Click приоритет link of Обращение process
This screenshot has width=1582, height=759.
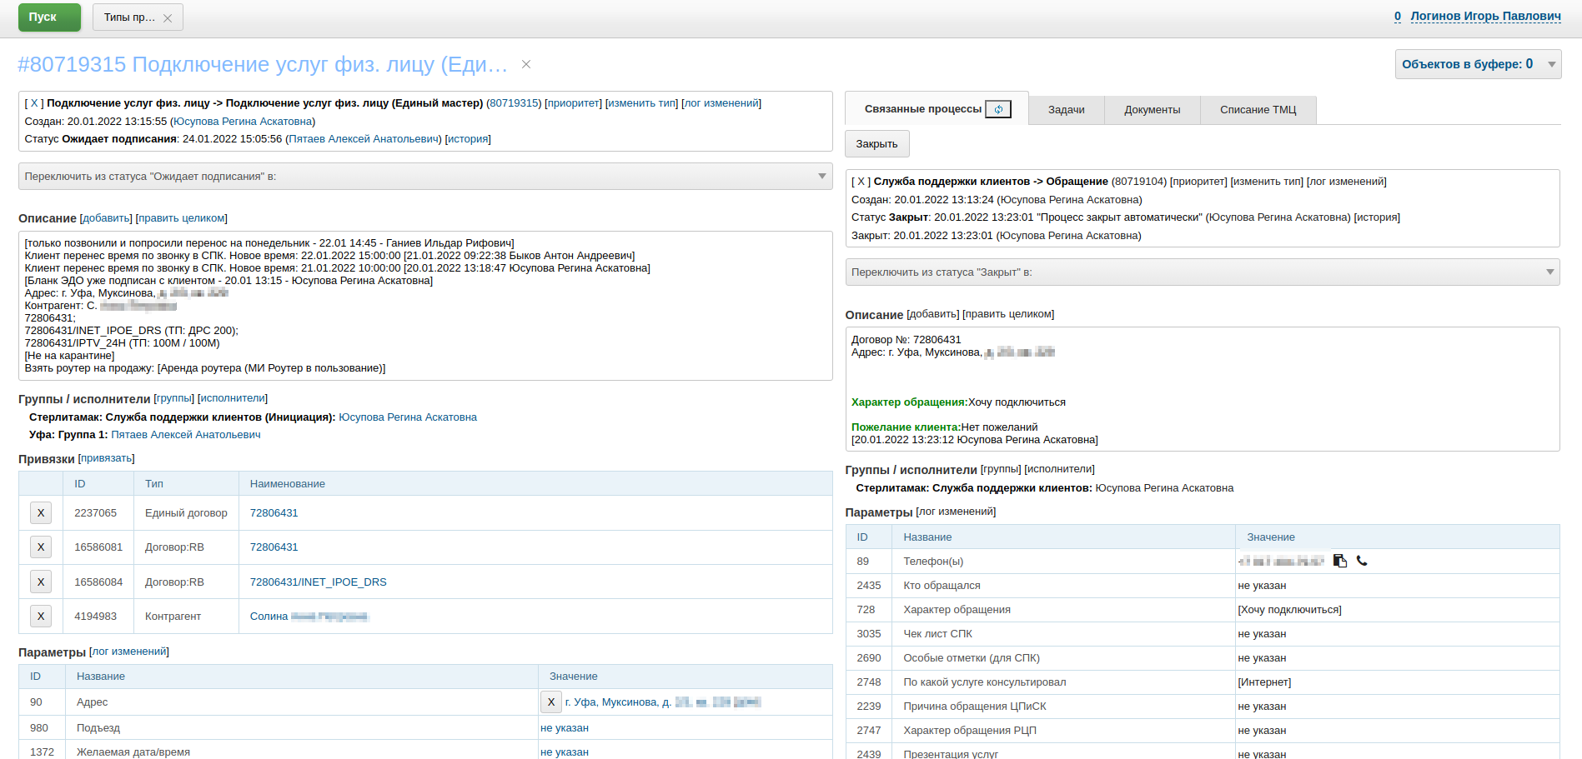pos(1198,182)
